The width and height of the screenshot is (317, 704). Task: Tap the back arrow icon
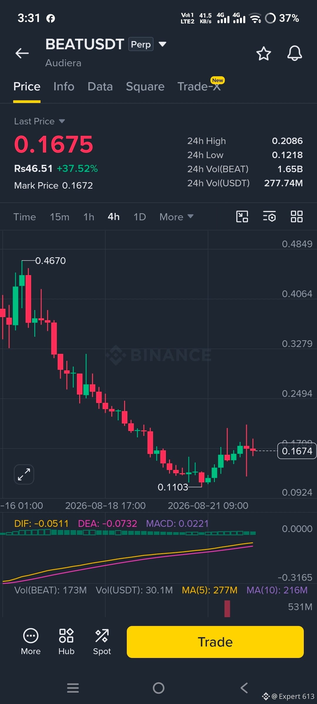[x=22, y=53]
